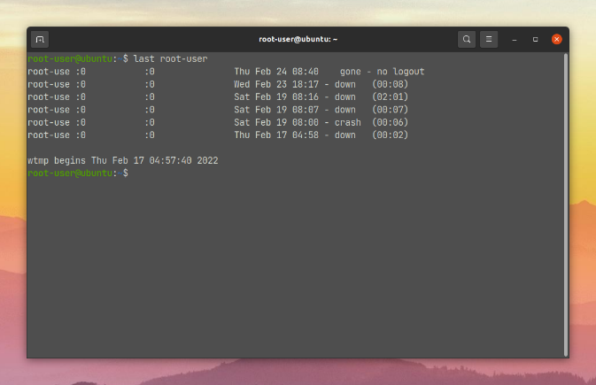The image size is (596, 385).
Task: Click the (00:07) session duration
Action: click(x=390, y=110)
